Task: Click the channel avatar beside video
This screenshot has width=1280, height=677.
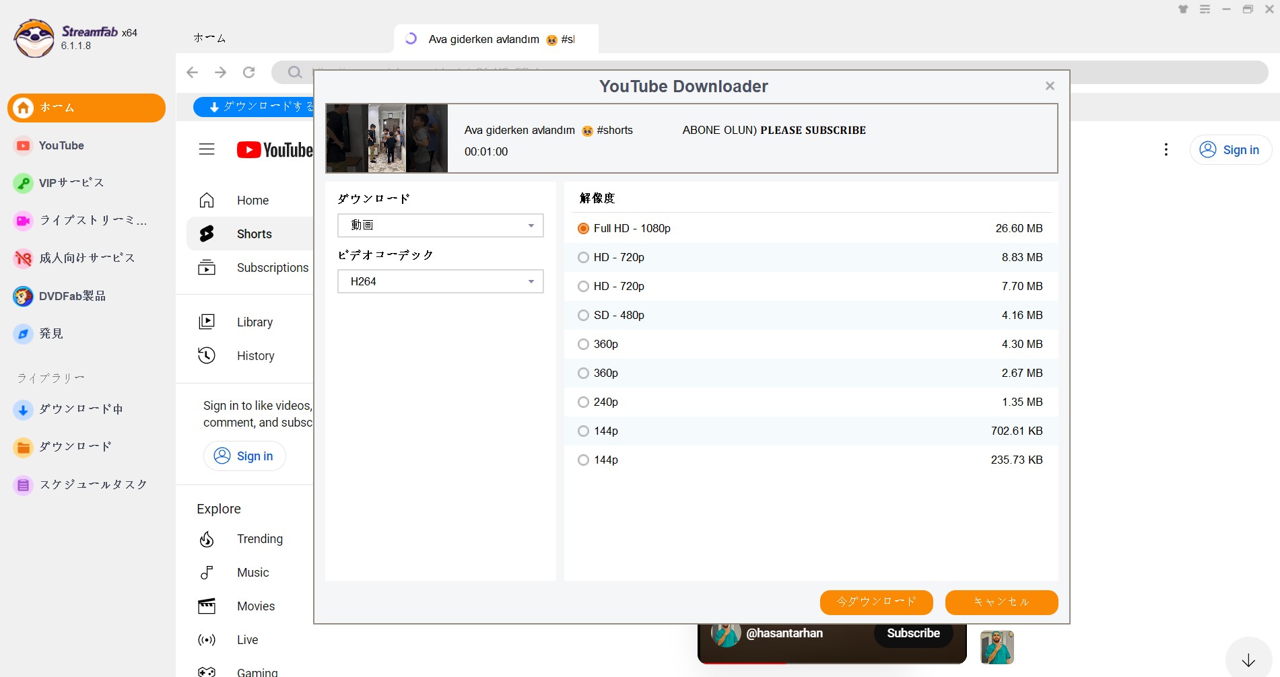Action: (997, 647)
